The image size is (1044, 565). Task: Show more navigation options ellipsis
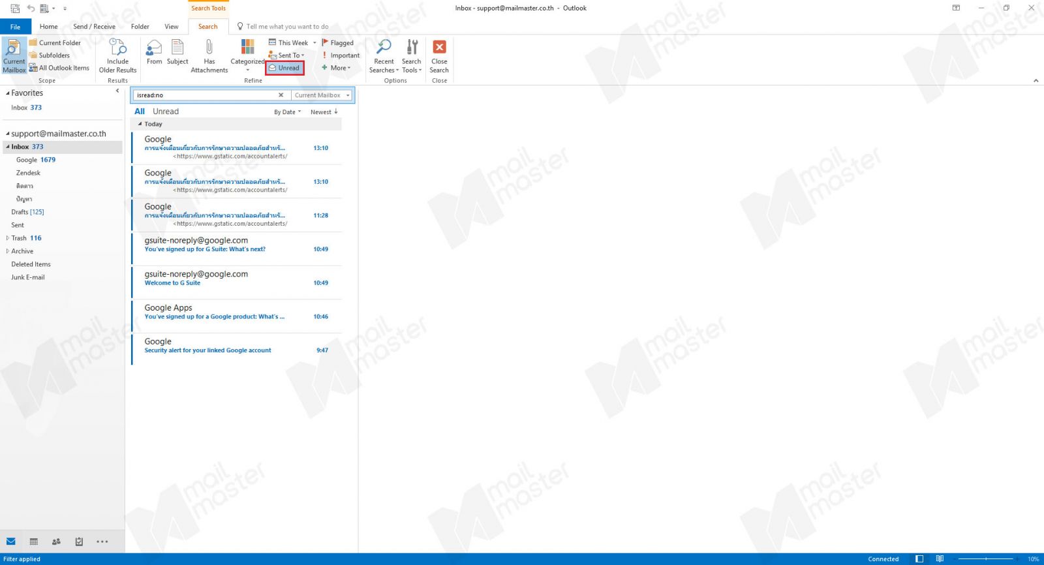pos(102,542)
